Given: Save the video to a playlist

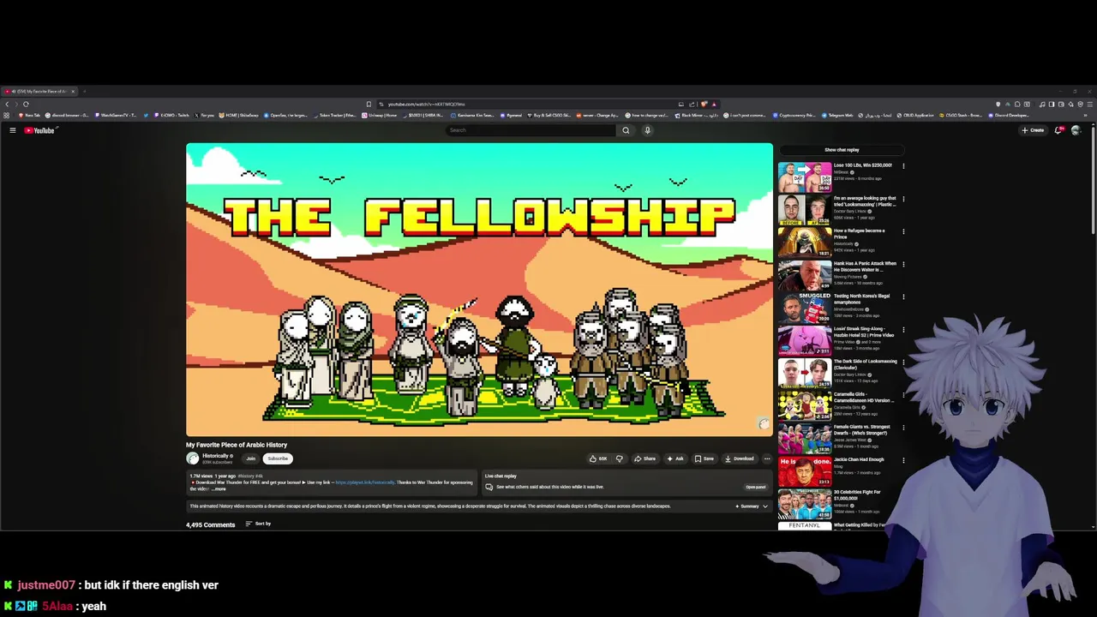Looking at the screenshot, I should pyautogui.click(x=704, y=458).
